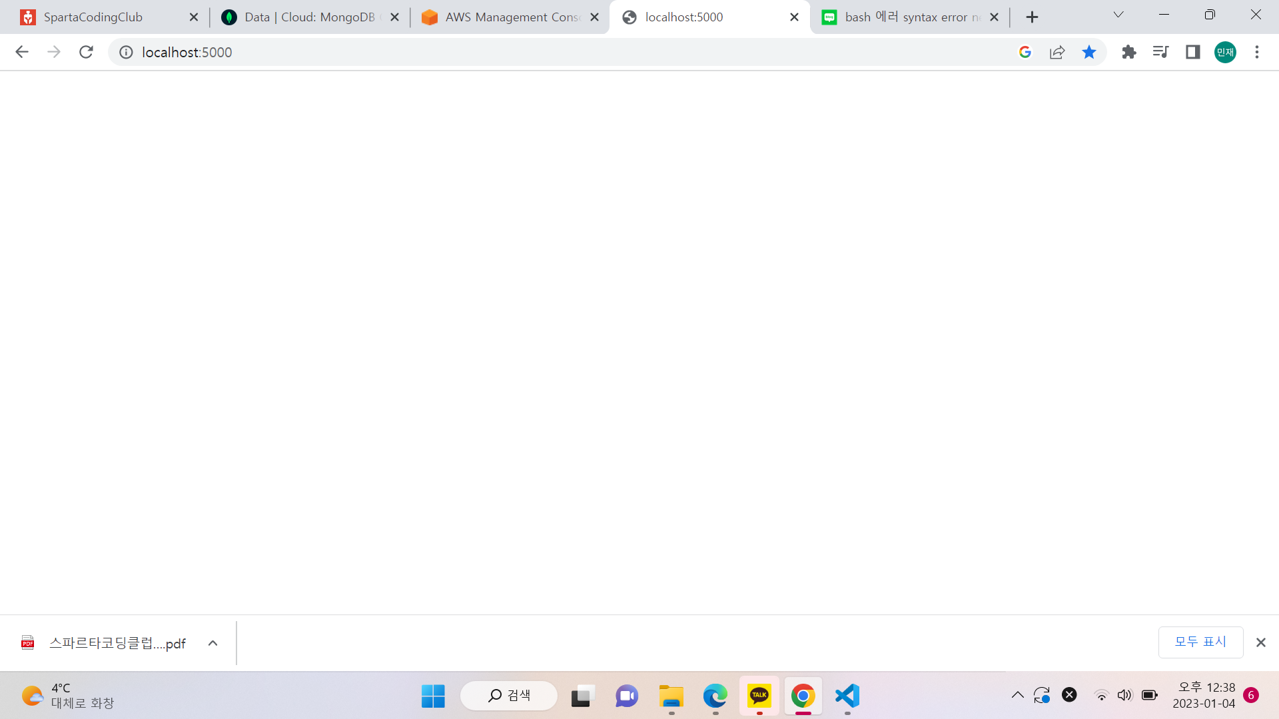1279x719 pixels.
Task: Reload the localhost page
Action: tap(86, 52)
